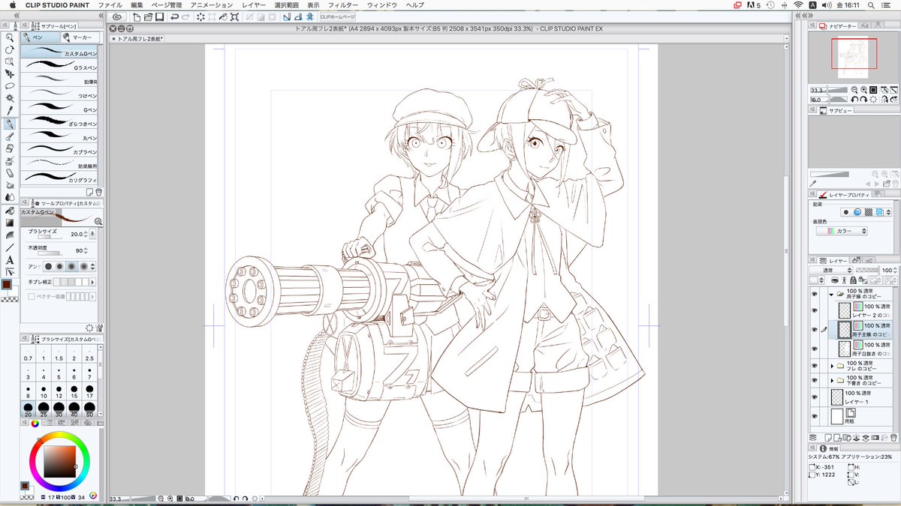Image resolution: width=901 pixels, height=506 pixels.
Task: Click the layer opacity 100 field
Action: point(889,270)
